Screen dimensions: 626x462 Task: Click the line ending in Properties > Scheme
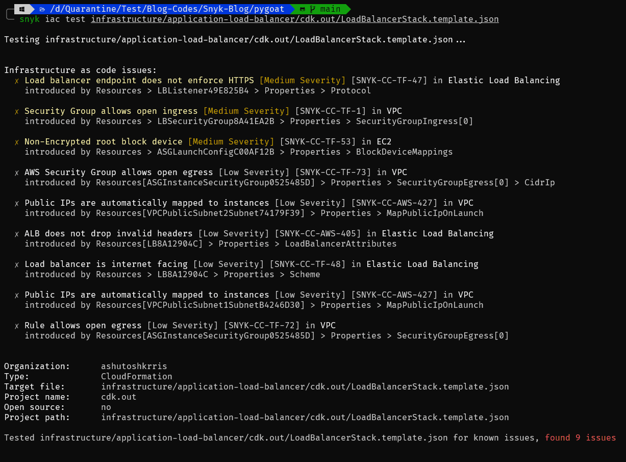point(172,274)
